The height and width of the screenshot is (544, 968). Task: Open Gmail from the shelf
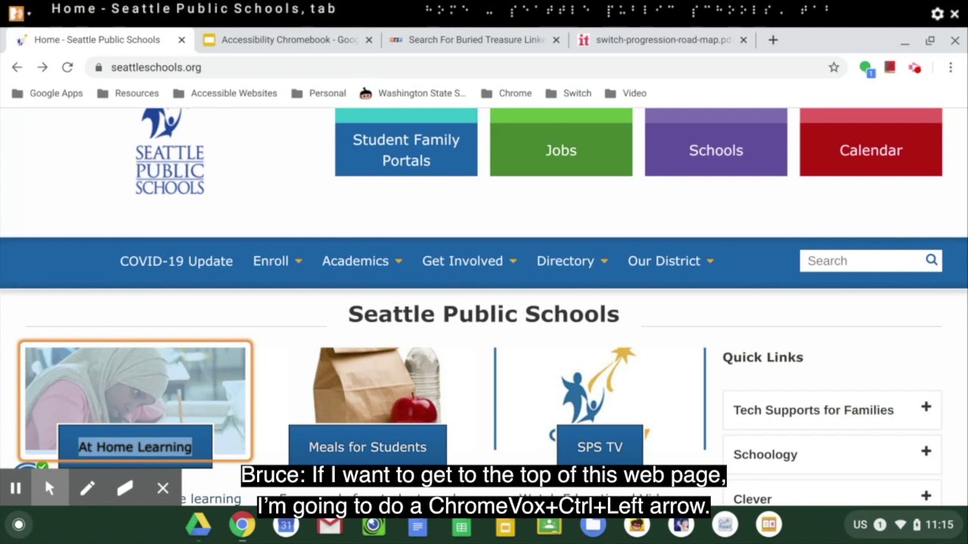point(330,524)
